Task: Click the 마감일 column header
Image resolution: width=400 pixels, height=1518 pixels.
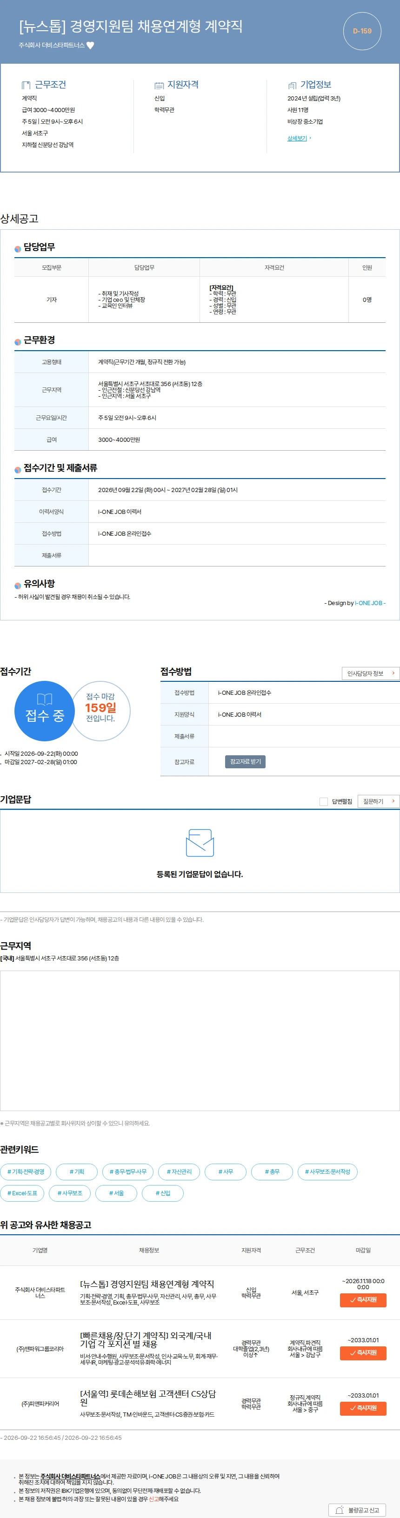Action: point(363,1250)
